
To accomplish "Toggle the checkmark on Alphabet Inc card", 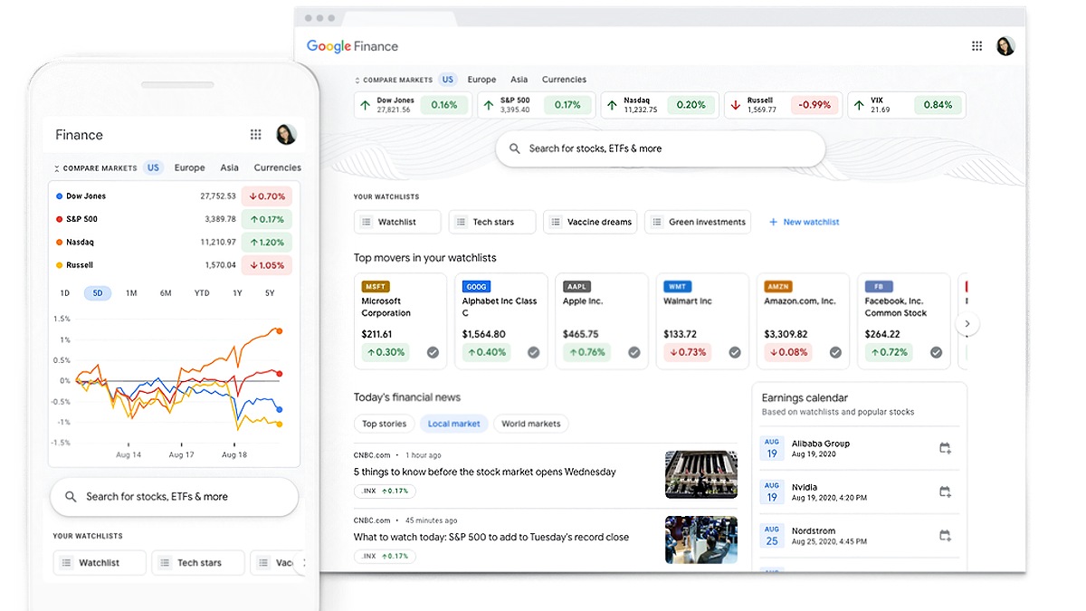I will tap(534, 352).
